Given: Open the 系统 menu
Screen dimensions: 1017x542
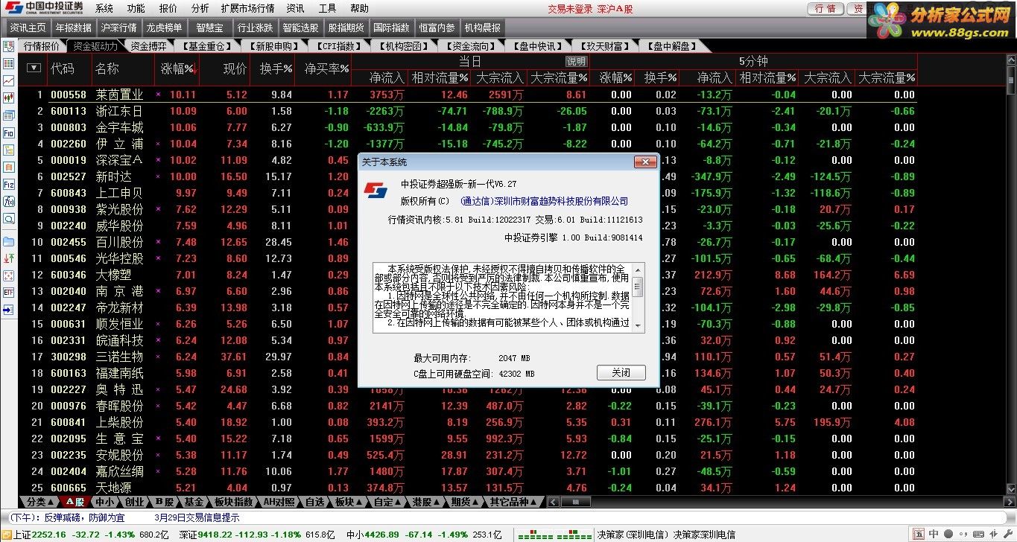Looking at the screenshot, I should (104, 8).
